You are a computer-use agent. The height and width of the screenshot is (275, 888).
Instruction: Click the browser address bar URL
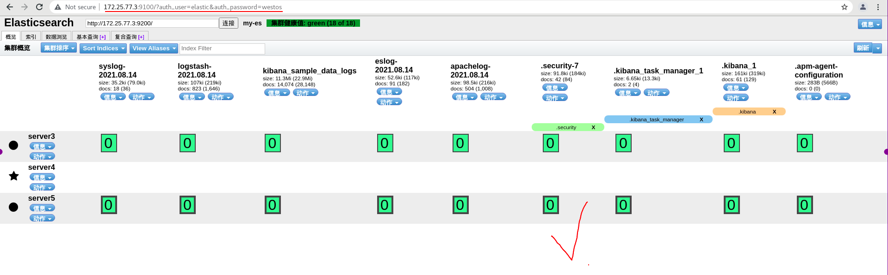[193, 7]
